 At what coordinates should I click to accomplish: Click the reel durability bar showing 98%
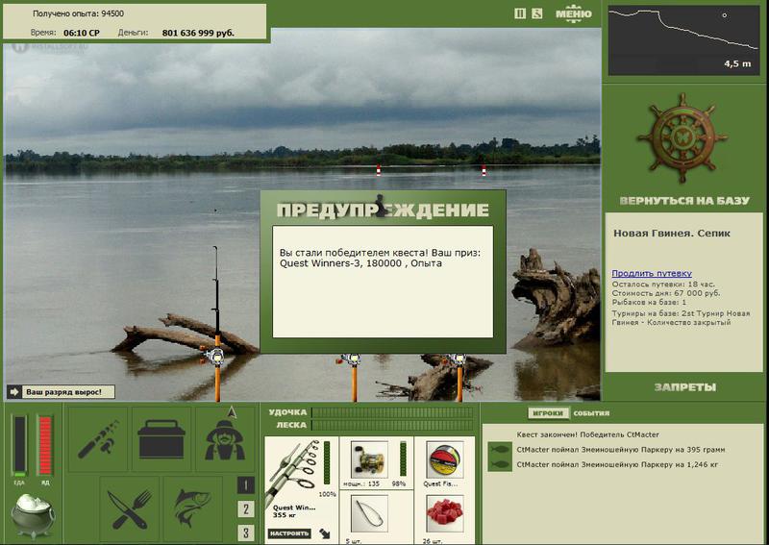(403, 458)
